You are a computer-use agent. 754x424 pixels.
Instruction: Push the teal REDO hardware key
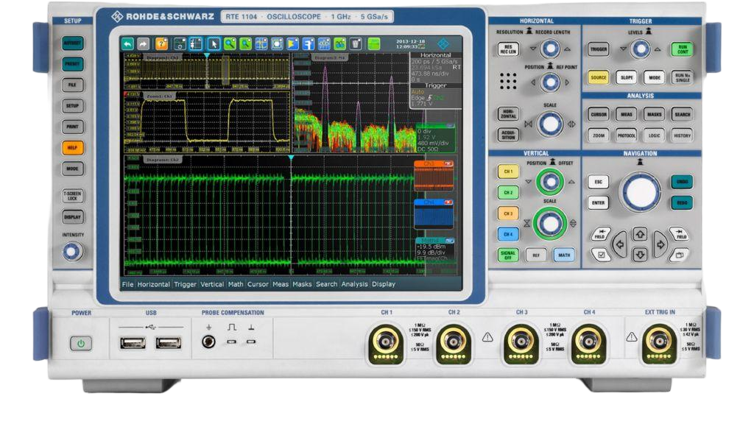coord(682,202)
